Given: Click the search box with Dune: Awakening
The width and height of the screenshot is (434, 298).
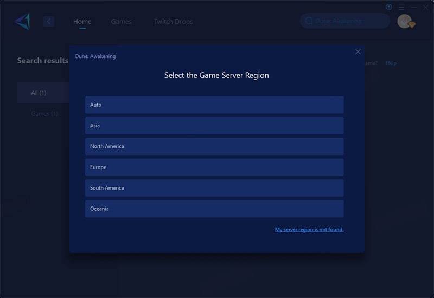Looking at the screenshot, I should click(345, 21).
